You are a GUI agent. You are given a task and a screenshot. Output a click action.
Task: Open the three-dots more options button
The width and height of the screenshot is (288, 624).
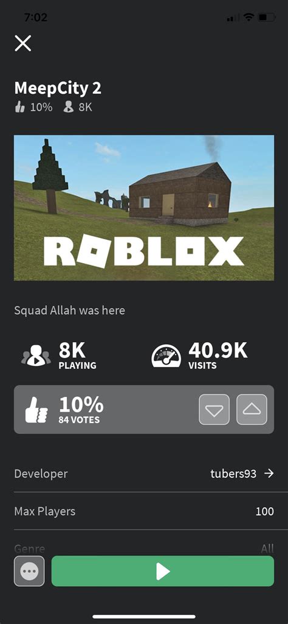(29, 571)
